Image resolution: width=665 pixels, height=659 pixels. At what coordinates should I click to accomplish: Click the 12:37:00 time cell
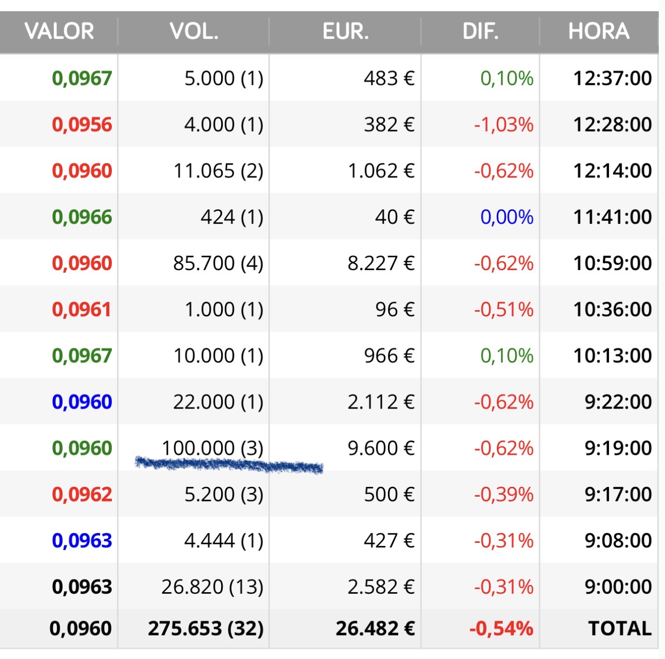(x=612, y=78)
